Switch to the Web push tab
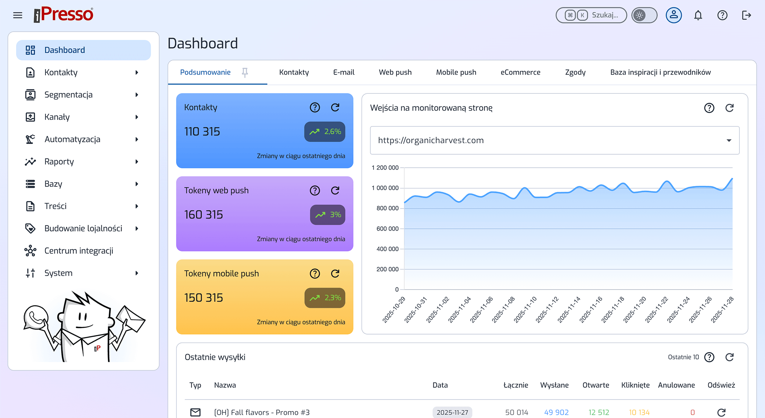 [395, 72]
